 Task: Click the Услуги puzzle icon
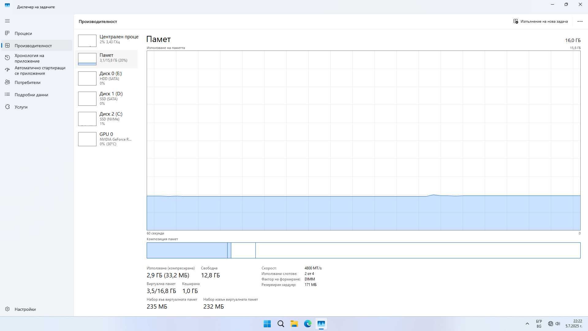tap(7, 107)
